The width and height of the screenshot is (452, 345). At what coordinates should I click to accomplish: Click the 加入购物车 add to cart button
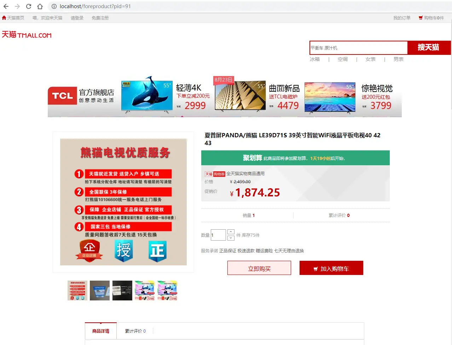click(331, 268)
